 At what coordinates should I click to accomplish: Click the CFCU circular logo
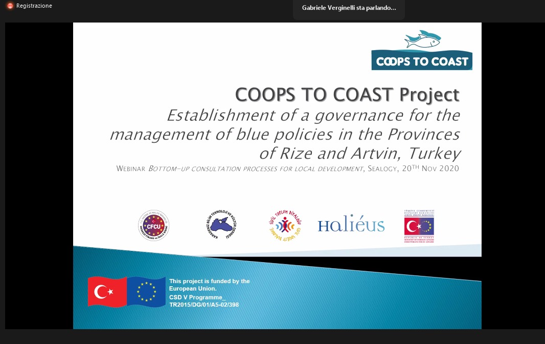coord(153,225)
